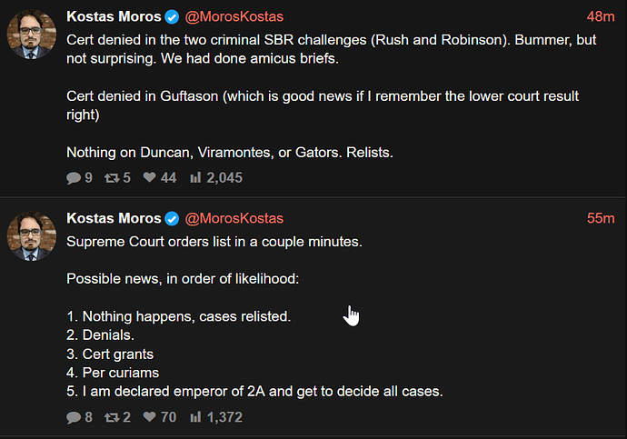The width and height of the screenshot is (627, 439).
Task: Open @MorosKostas handle on the 55m tweet
Action: (234, 219)
